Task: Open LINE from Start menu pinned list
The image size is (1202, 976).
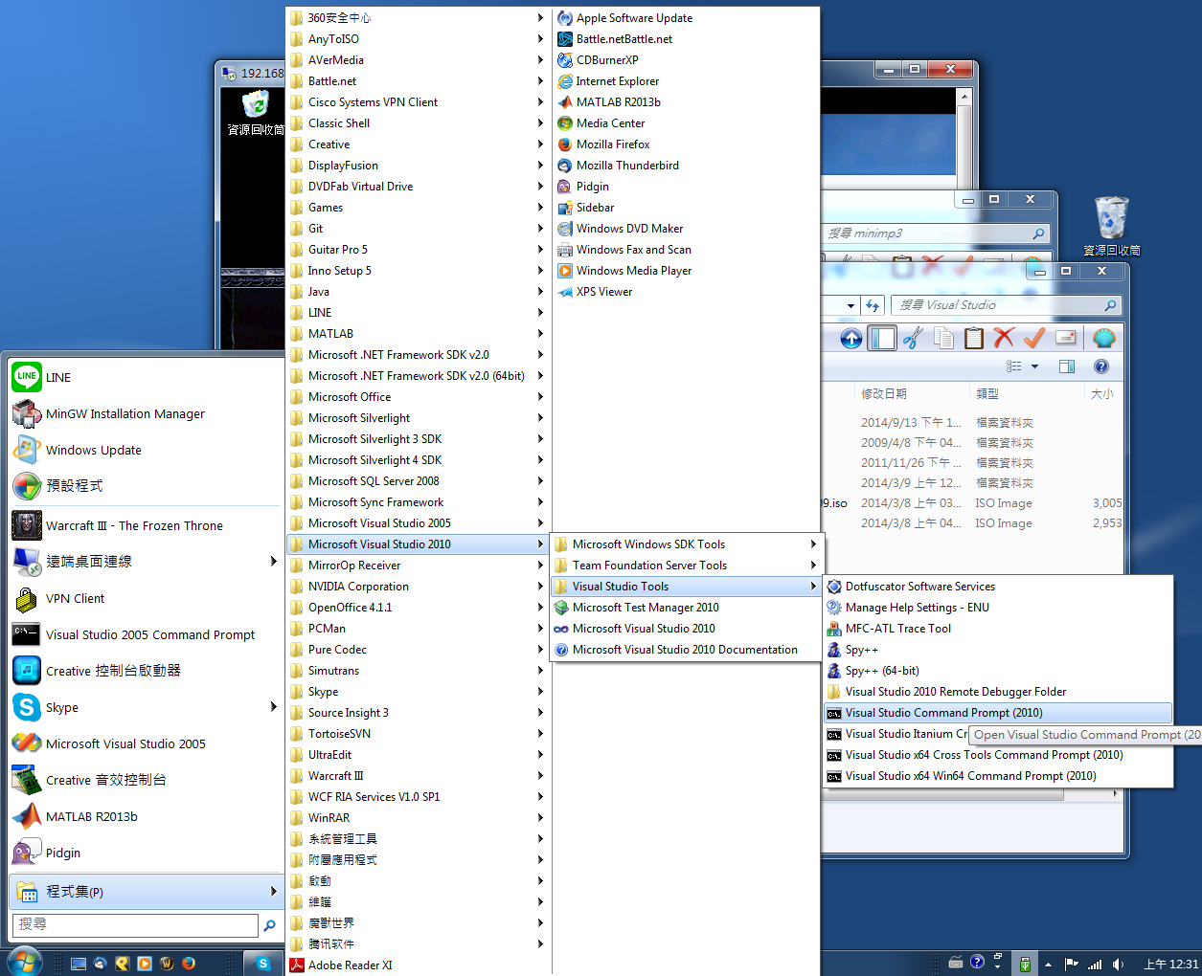Action: point(144,377)
